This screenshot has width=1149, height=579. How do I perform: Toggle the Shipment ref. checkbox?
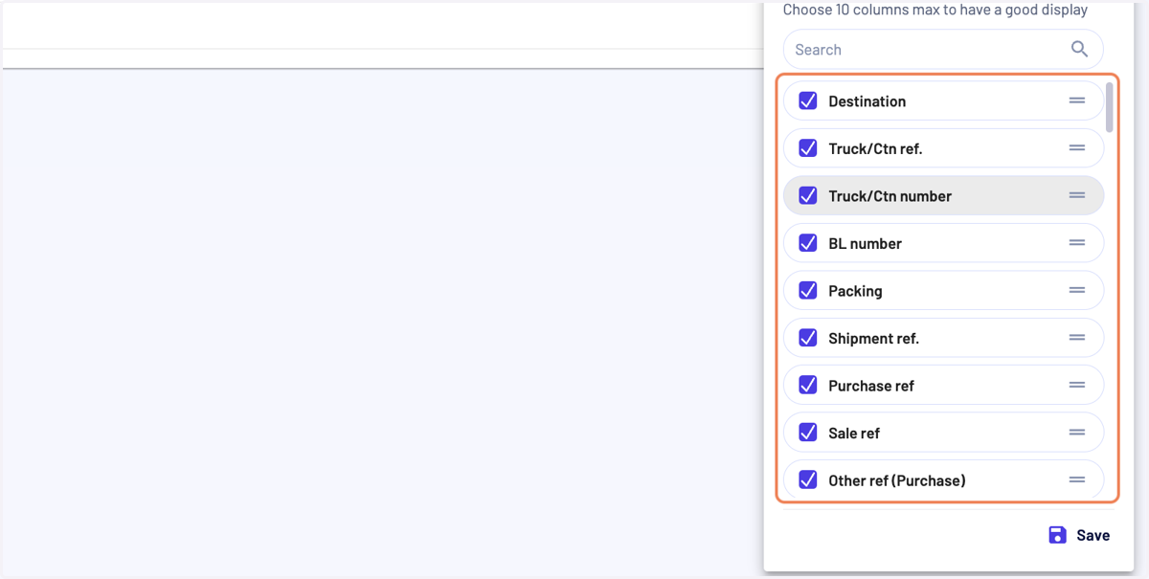(808, 338)
